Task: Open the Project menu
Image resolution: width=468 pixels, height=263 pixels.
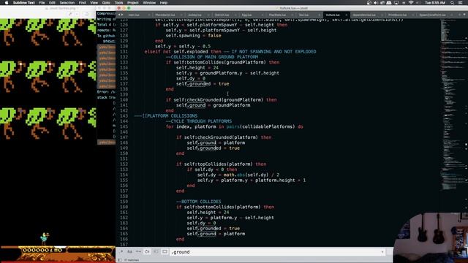Action: (133, 3)
